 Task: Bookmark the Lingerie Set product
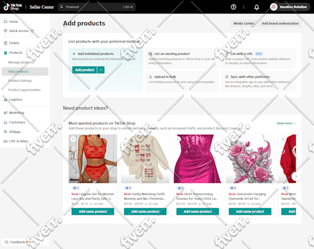(x=73, y=139)
